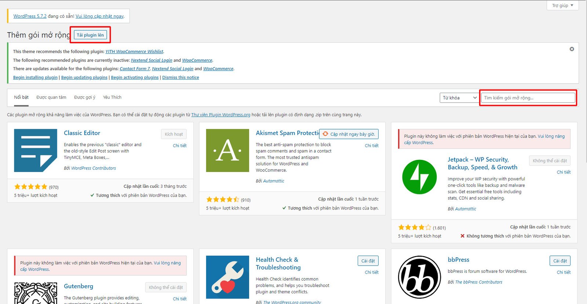Open Chi tiết for Jetpack
587x304 pixels.
564,172
